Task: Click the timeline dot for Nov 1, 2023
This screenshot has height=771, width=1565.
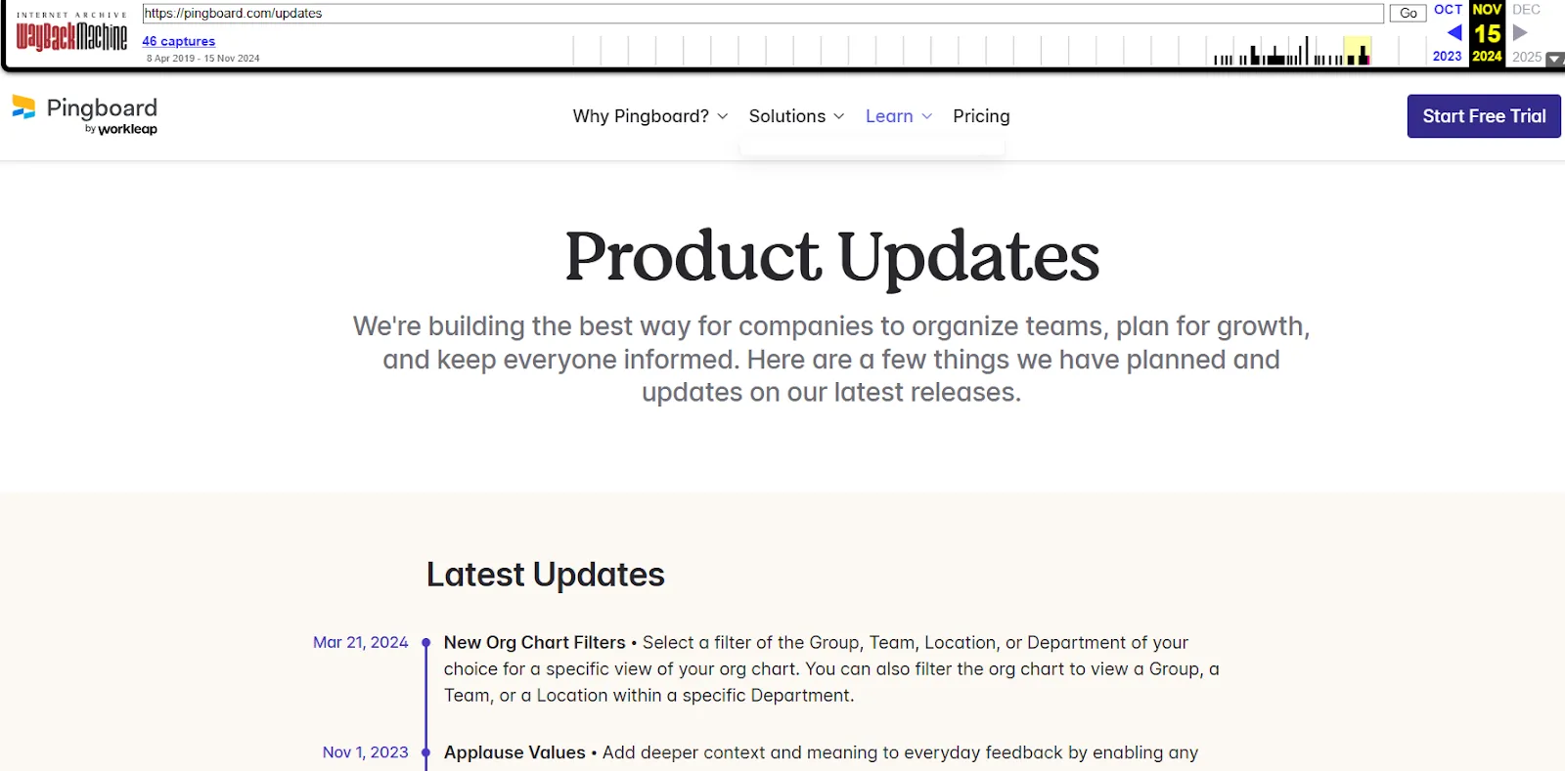Action: pos(426,752)
